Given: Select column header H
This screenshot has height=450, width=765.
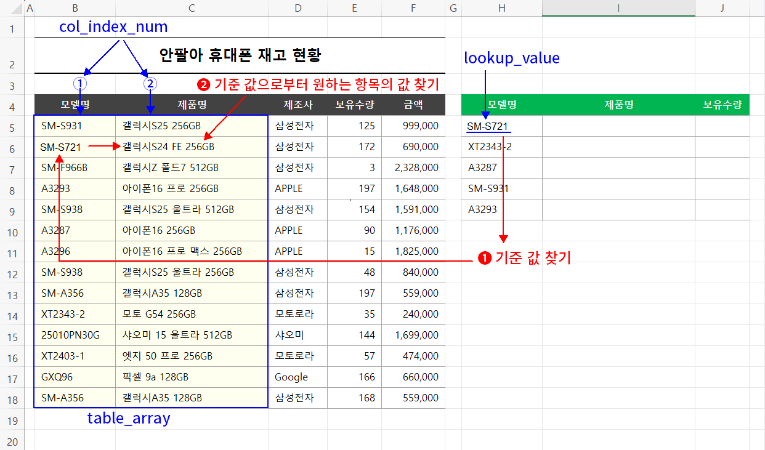Looking at the screenshot, I should (502, 8).
